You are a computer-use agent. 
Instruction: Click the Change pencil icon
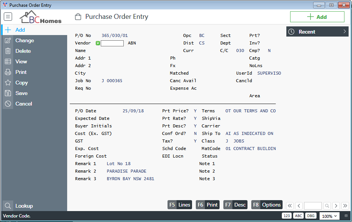click(8, 40)
